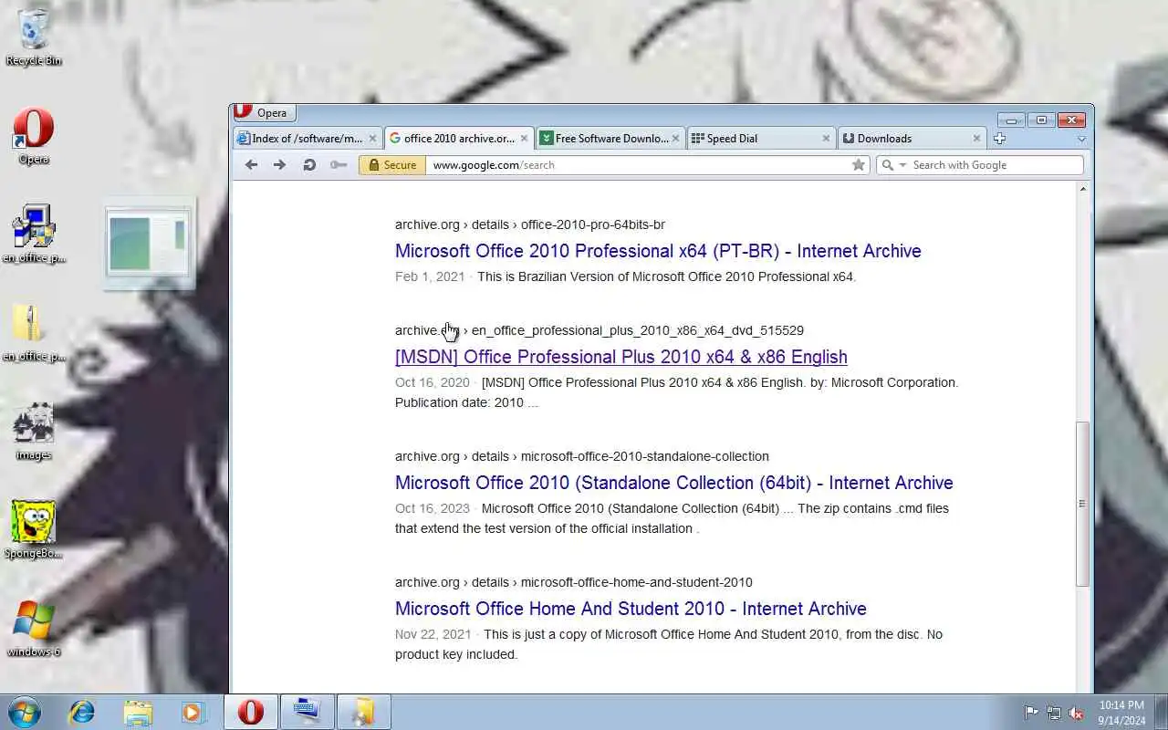Viewport: 1168px width, 730px height.
Task: Open a new tab with the plus icon
Action: coord(1000,139)
